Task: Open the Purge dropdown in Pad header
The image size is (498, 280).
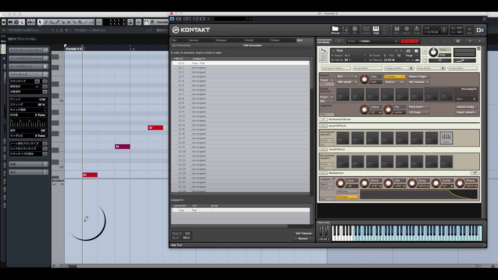Action: click(x=412, y=56)
